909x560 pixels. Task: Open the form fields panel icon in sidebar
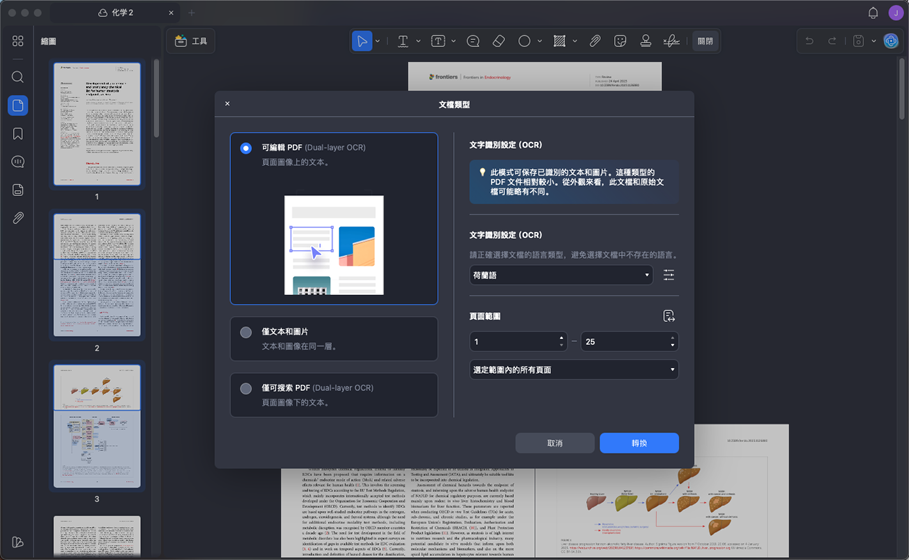pyautogui.click(x=18, y=190)
